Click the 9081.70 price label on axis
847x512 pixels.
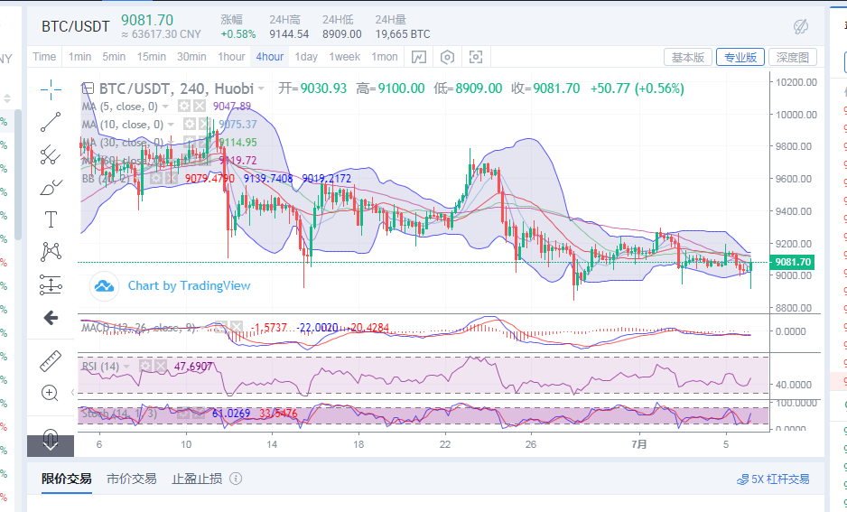792,262
